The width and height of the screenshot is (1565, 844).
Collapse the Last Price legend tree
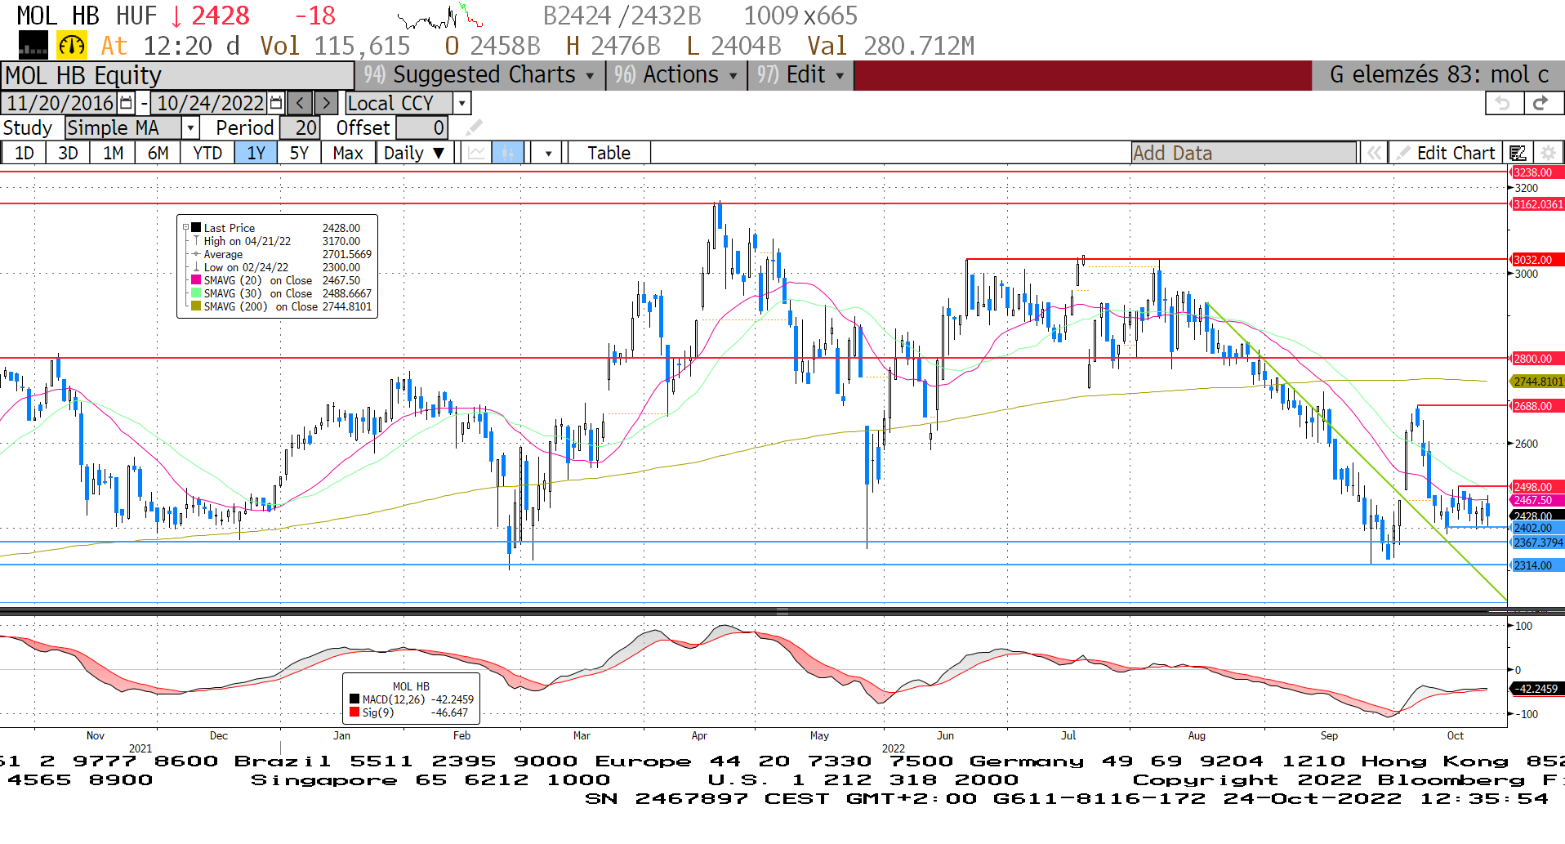pos(185,228)
